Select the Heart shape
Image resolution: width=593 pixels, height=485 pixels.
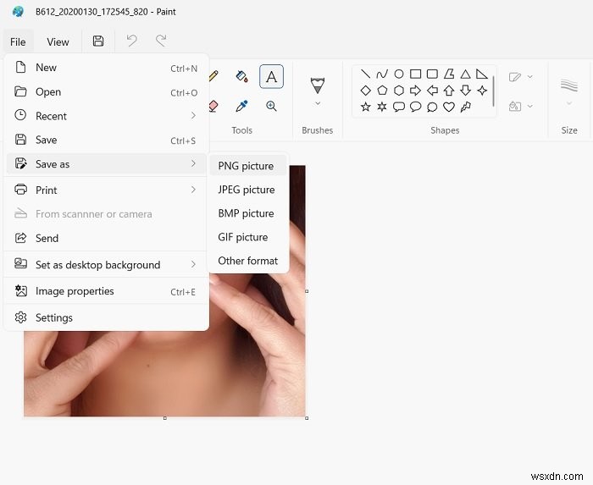tap(448, 107)
